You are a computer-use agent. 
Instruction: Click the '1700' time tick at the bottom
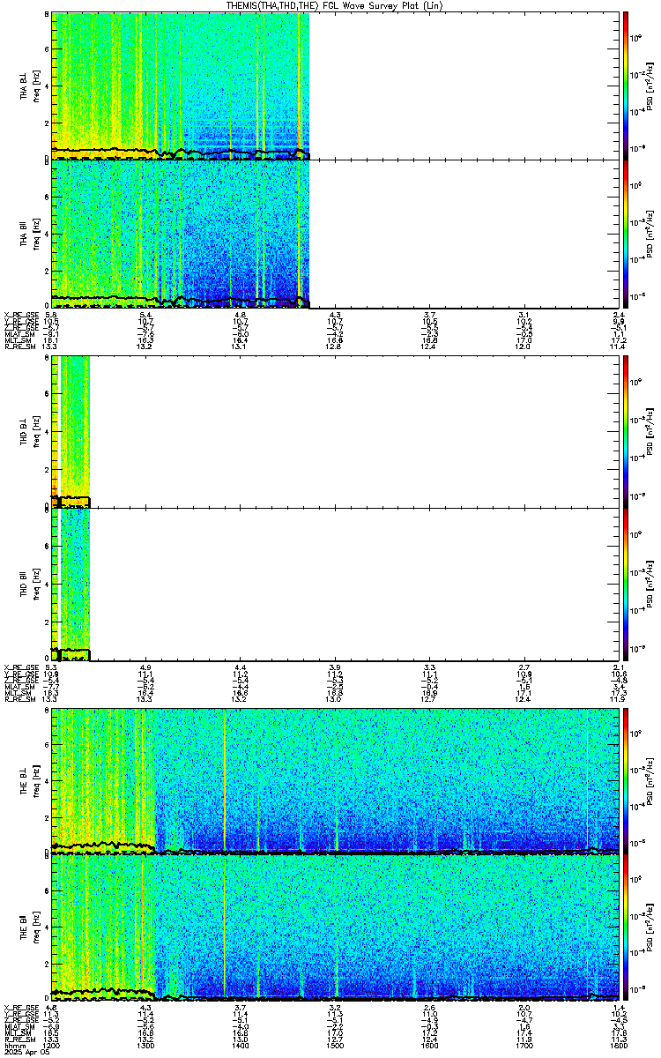coord(524,1046)
